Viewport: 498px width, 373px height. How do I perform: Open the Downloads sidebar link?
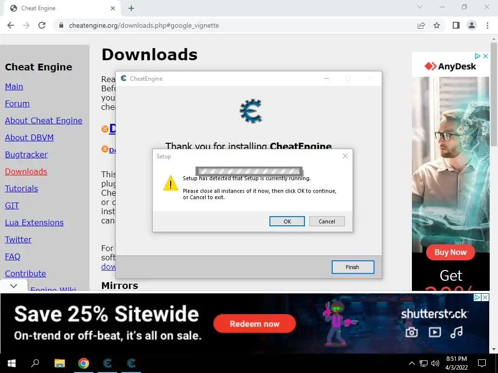coord(26,171)
